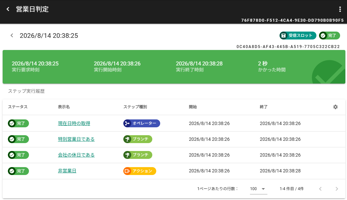Viewport: 347px width, 200px height.
Task: Click ブランチ chip in 特別営業日である row
Action: point(138,139)
